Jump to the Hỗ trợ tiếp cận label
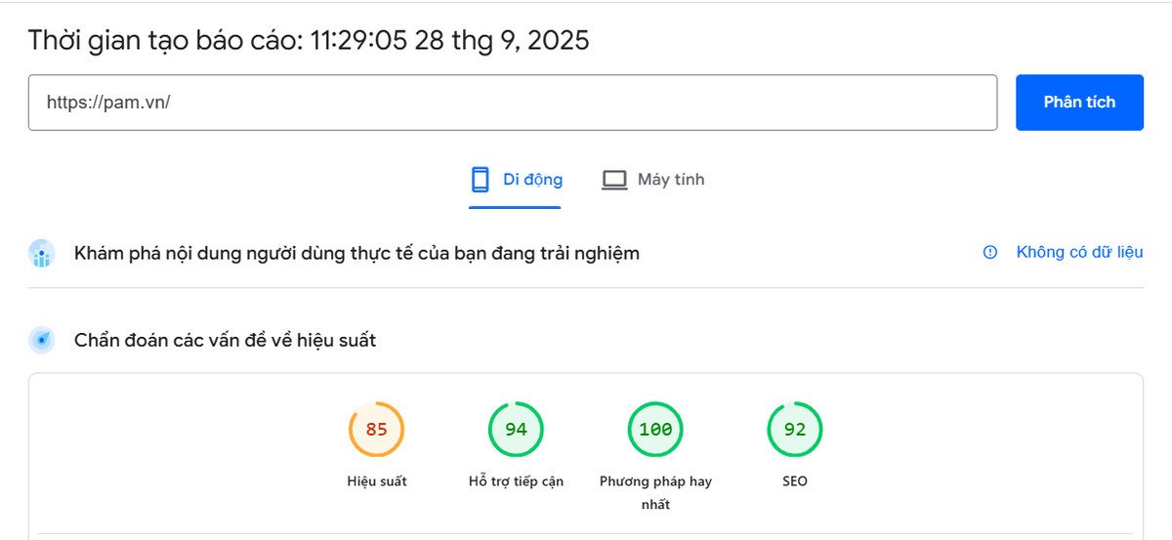Image resolution: width=1172 pixels, height=540 pixels. 516,481
